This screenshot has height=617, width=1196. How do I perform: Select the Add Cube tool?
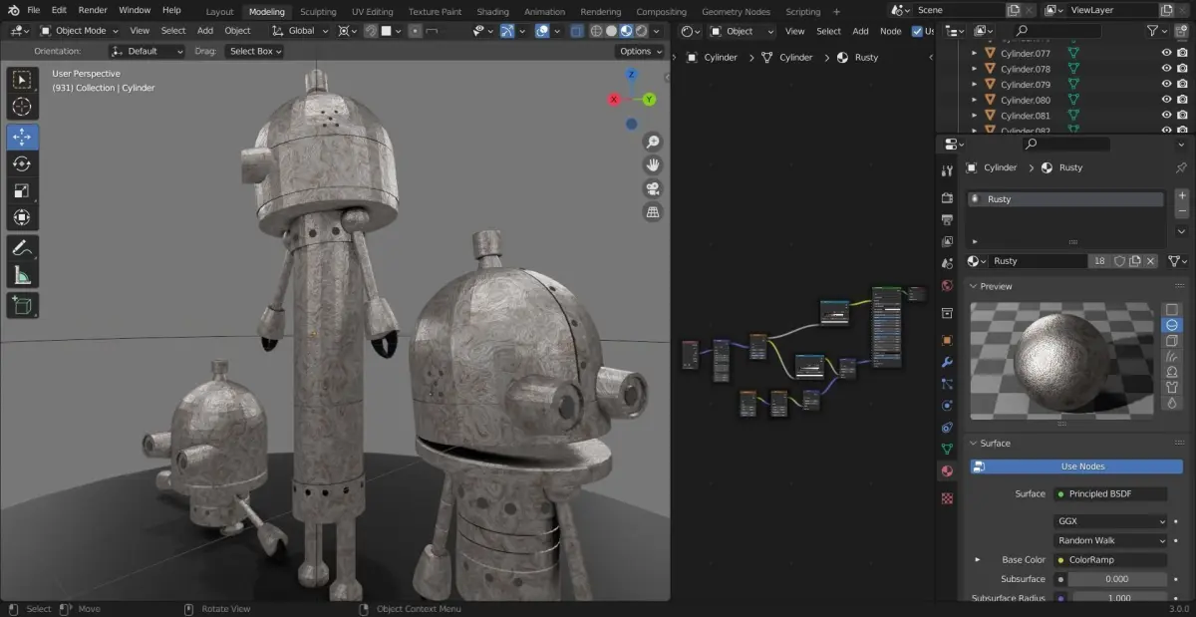pos(22,306)
